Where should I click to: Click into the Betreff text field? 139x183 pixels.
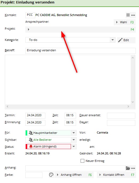(x=81, y=51)
